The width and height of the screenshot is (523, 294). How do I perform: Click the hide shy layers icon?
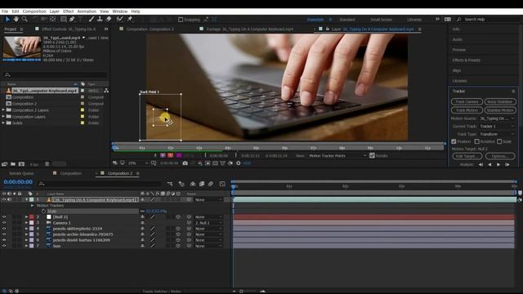coord(193,184)
